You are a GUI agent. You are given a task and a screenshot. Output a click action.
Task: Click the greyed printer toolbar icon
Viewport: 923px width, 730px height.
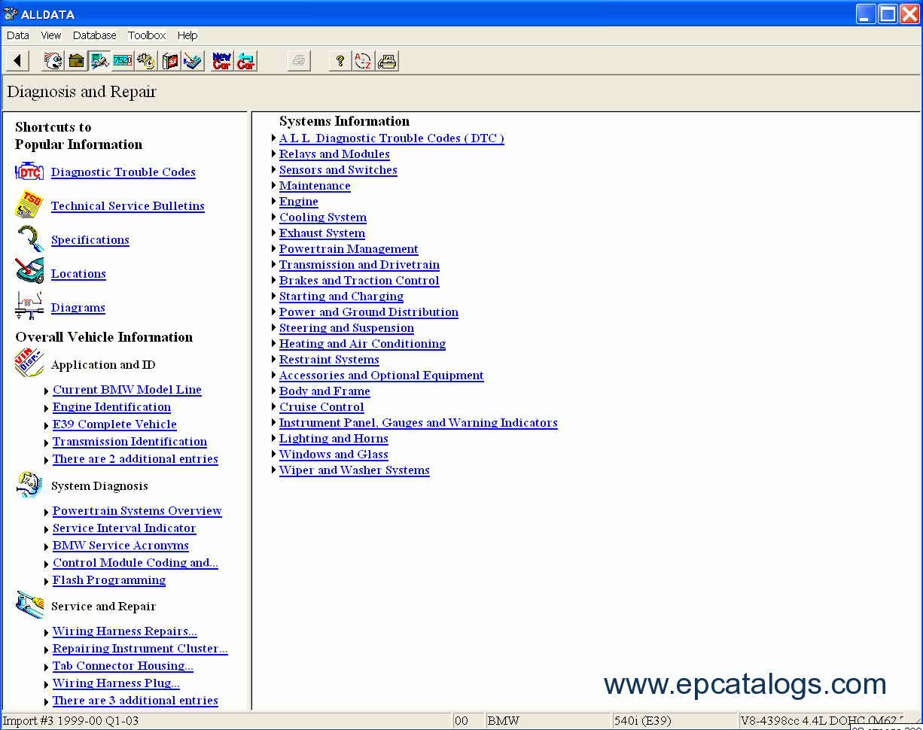(299, 61)
